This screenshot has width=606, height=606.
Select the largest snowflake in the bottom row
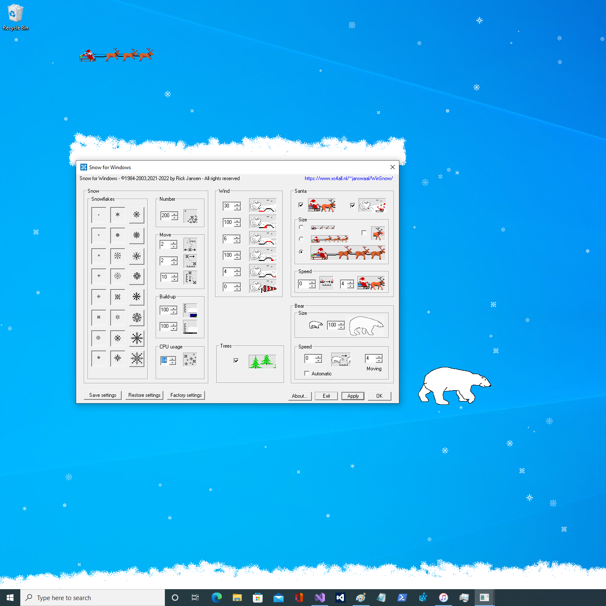click(137, 359)
